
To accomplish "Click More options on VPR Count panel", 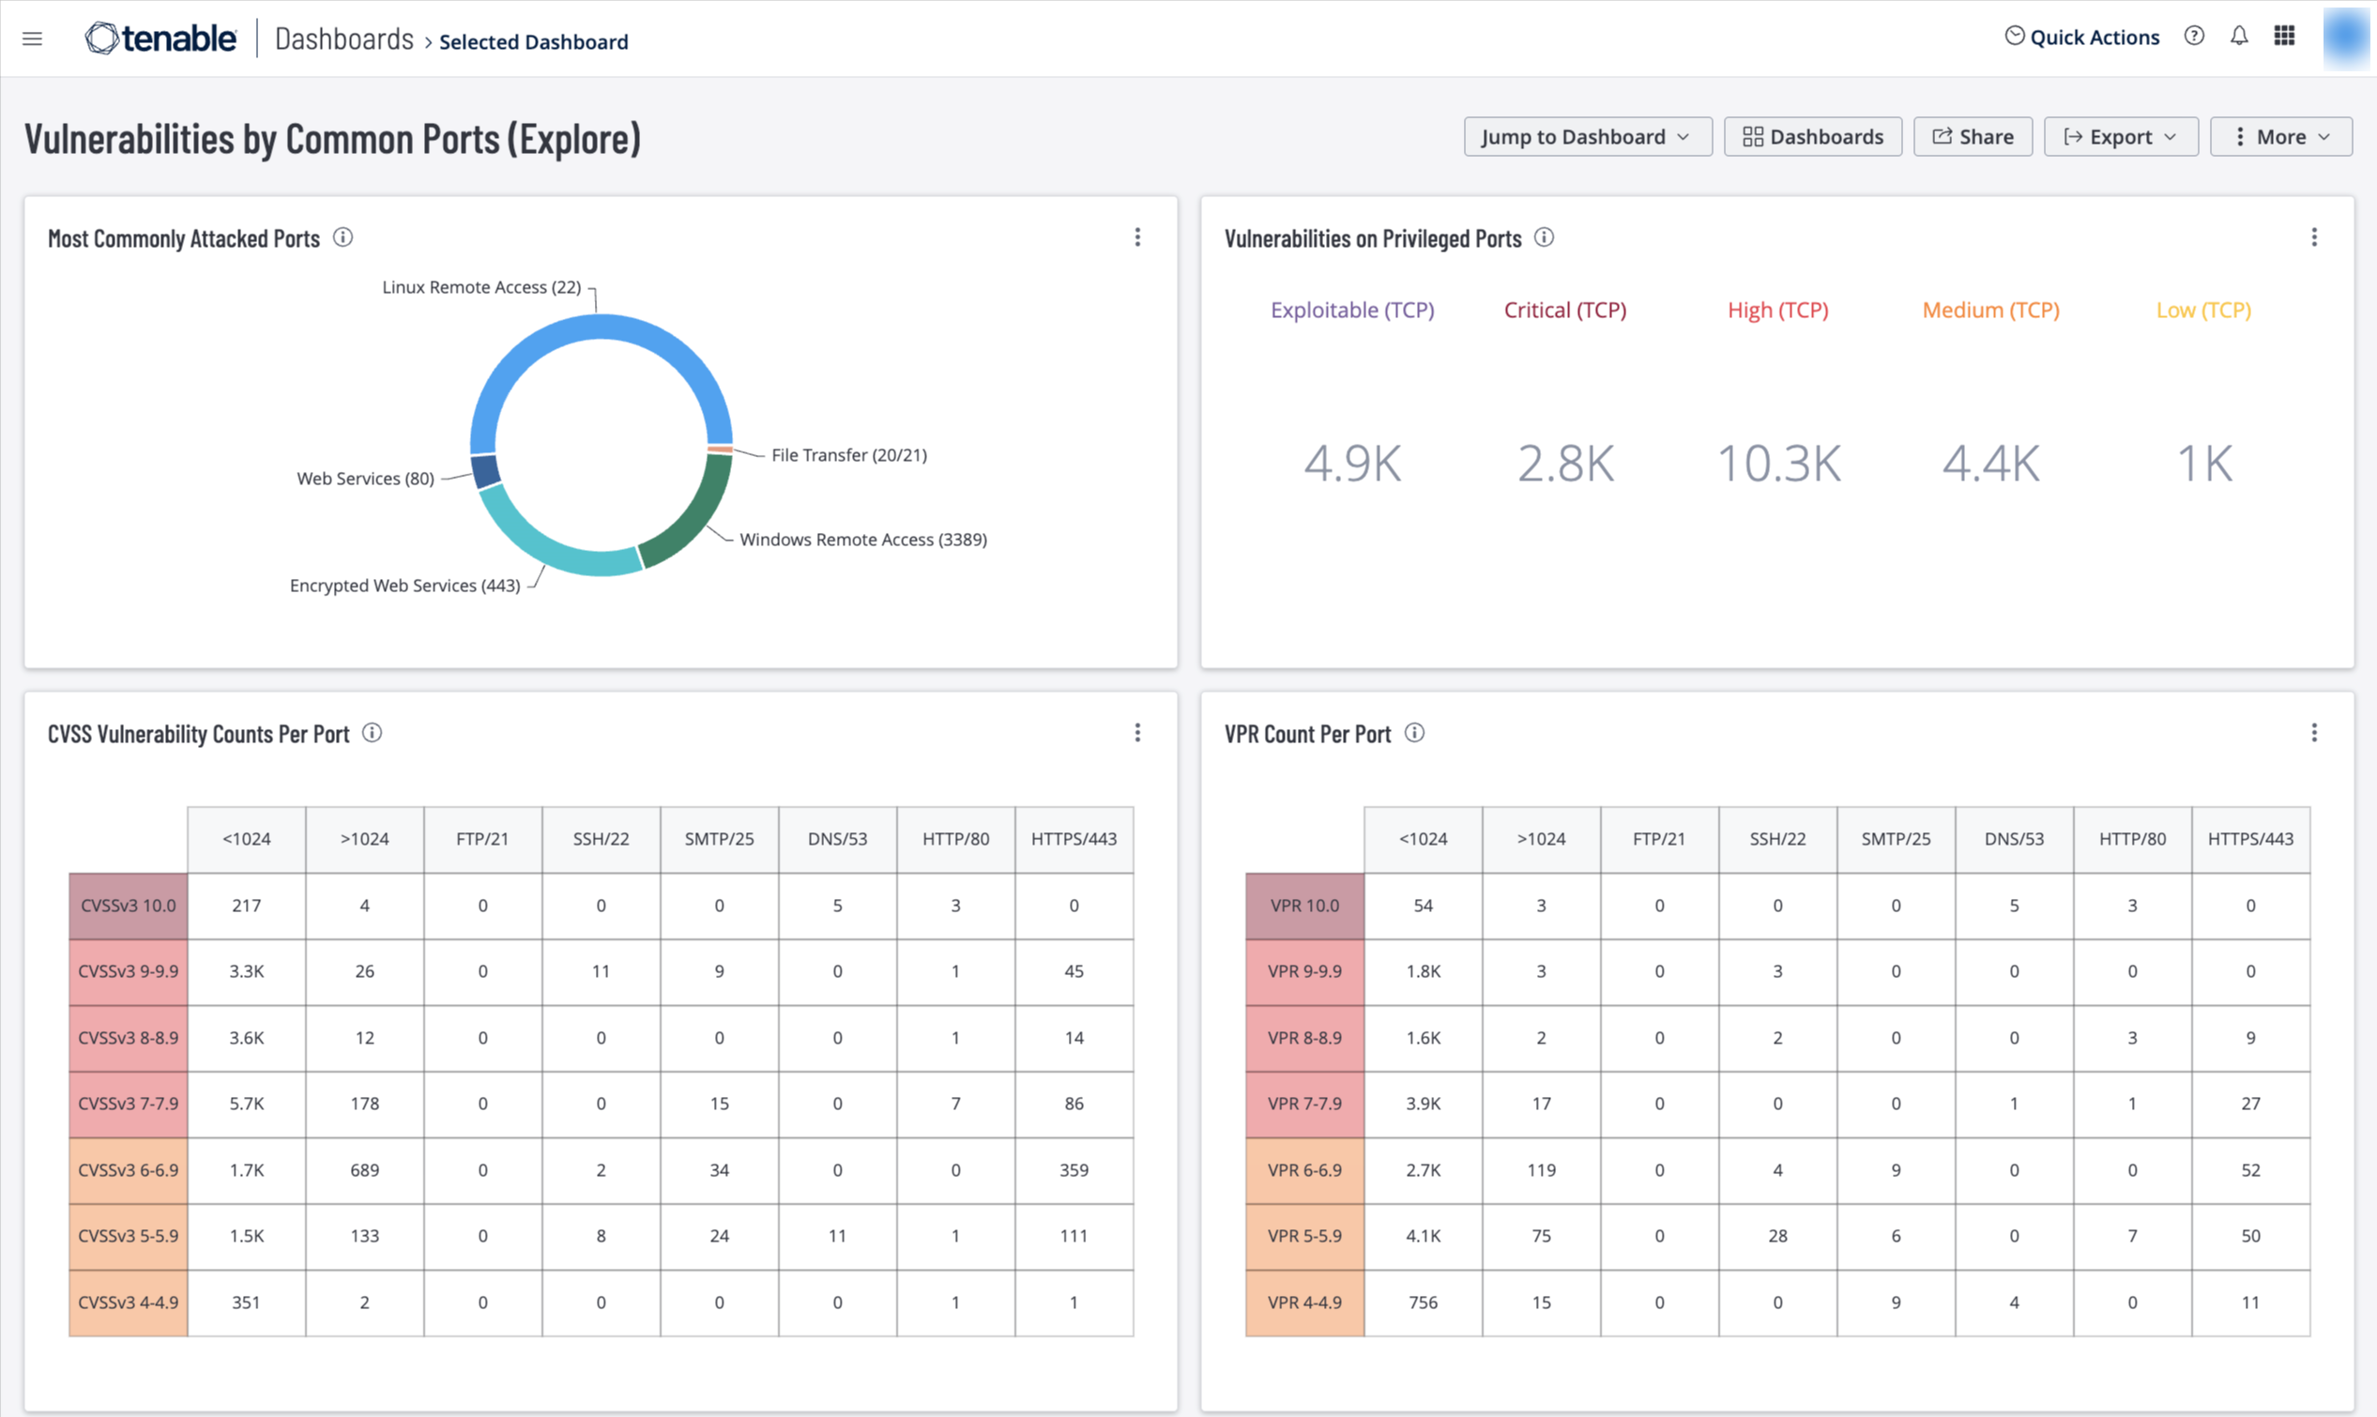I will [x=2314, y=732].
